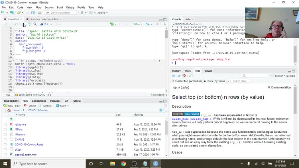Knit the current document
The image size is (299, 168).
(x=44, y=24)
